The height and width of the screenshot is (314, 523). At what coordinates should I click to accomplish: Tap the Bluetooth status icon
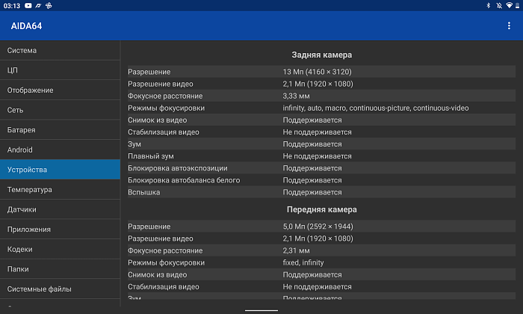coord(489,5)
